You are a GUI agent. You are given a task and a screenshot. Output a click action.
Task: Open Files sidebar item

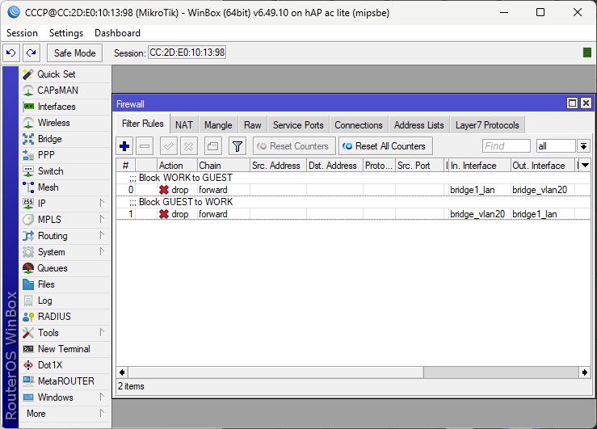(x=65, y=284)
